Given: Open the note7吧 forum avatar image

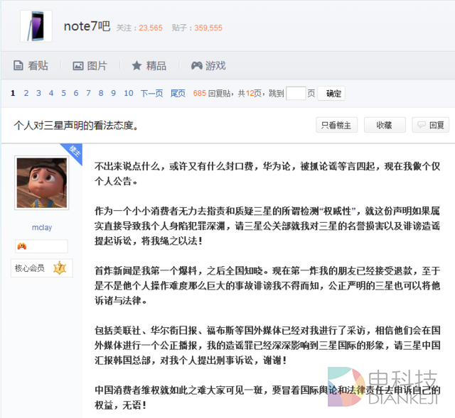Looking at the screenshot, I should tap(36, 26).
